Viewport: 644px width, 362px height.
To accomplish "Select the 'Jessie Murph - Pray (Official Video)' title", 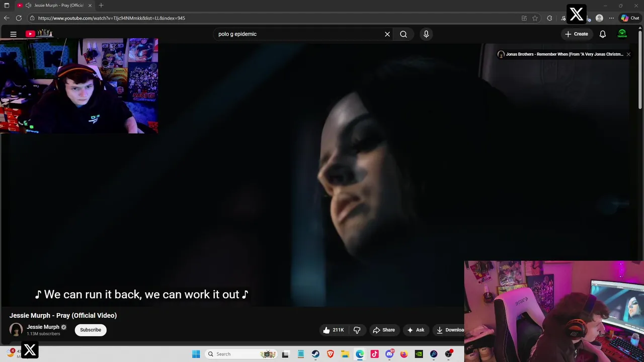I will [63, 315].
